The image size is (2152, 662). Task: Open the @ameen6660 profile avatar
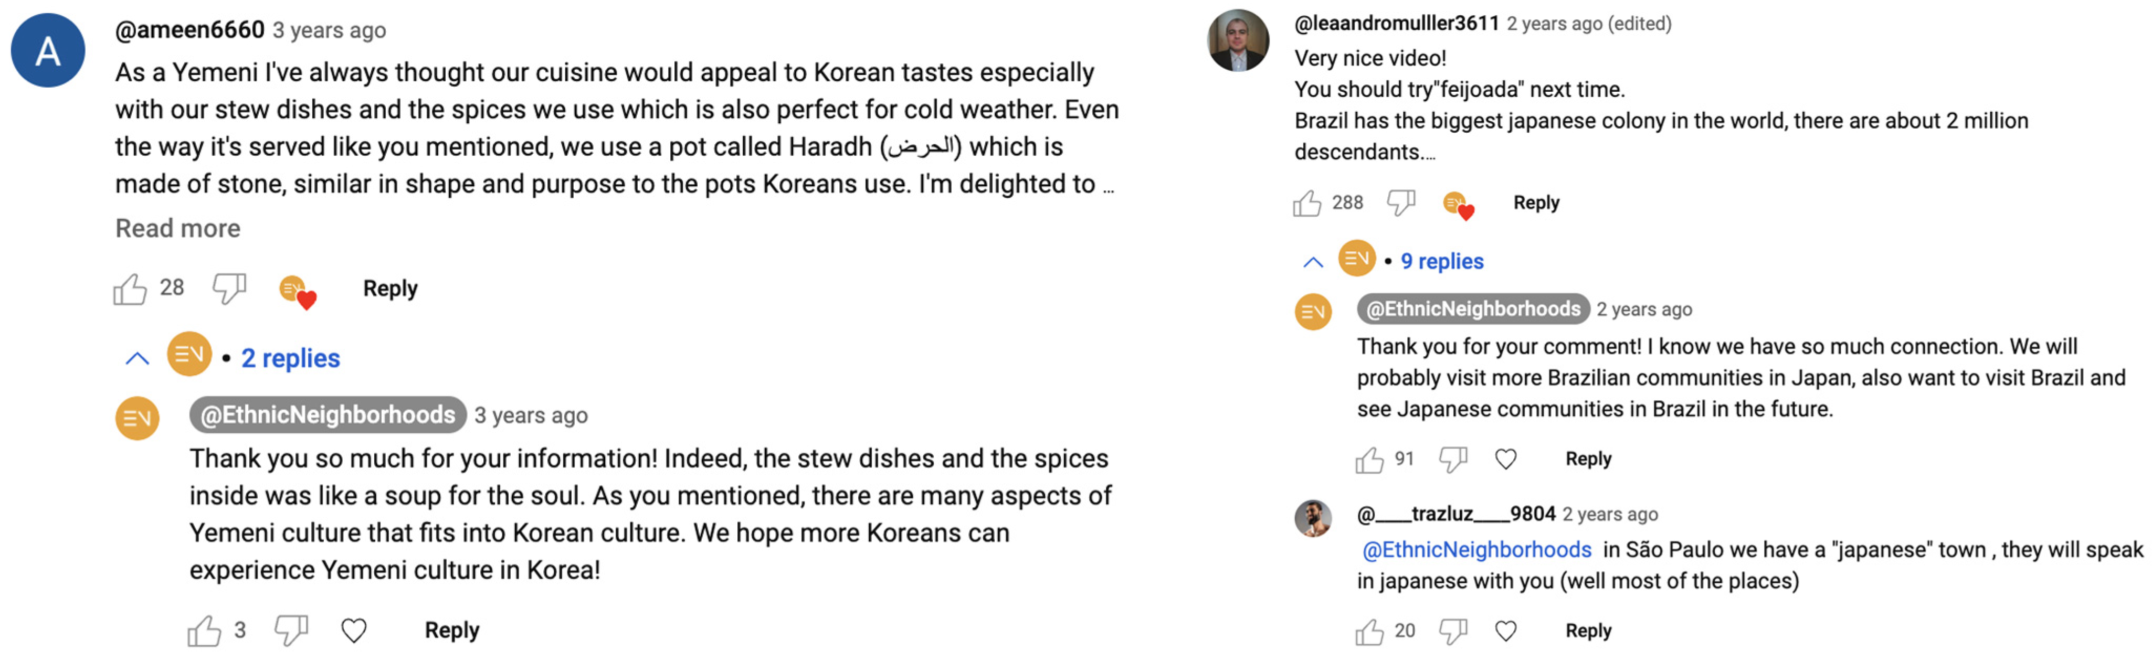click(x=48, y=50)
